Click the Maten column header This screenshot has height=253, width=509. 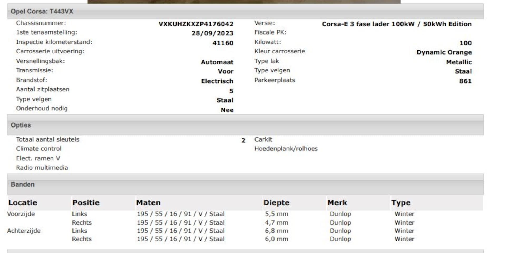(148, 203)
